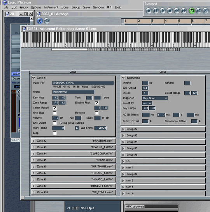Expand Group #2

click(123, 129)
